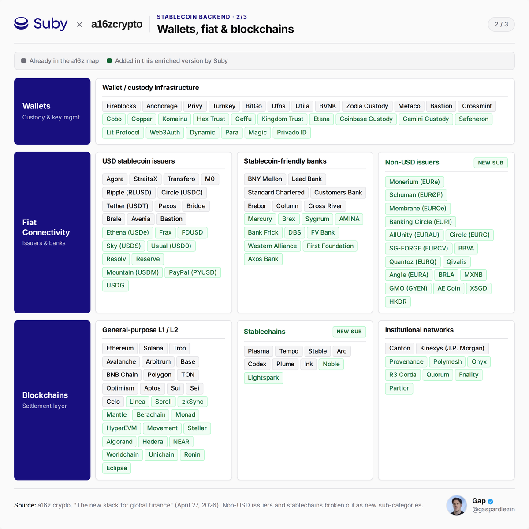The width and height of the screenshot is (529, 529).
Task: Click the Western Alliance tag
Action: tap(272, 246)
